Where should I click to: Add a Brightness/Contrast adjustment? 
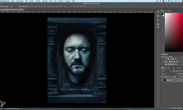tap(166, 59)
